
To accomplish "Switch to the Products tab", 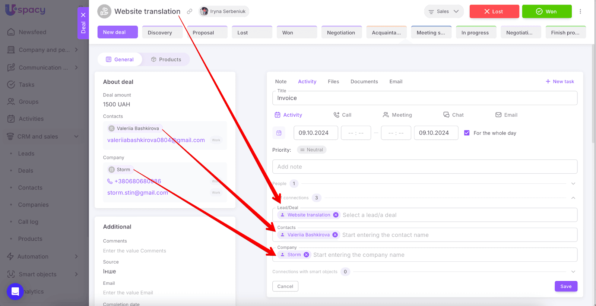I will [x=166, y=60].
